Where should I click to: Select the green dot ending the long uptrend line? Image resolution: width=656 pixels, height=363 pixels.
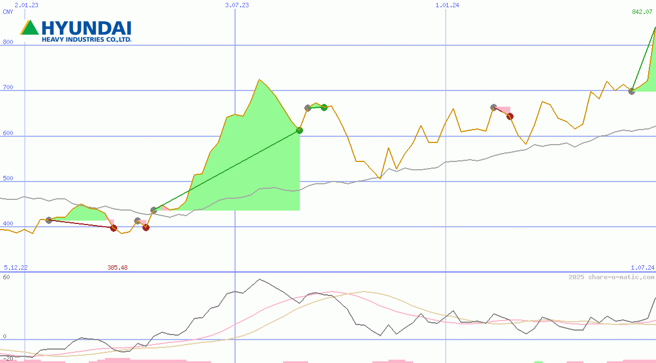(300, 131)
